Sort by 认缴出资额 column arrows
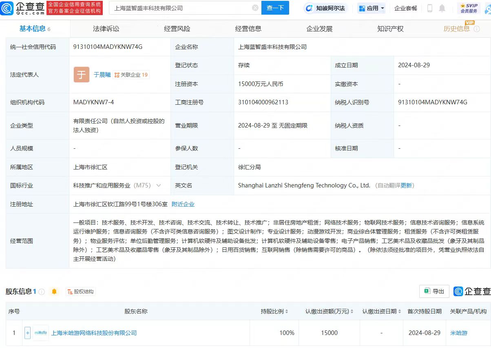The width and height of the screenshot is (491, 348). pyautogui.click(x=352, y=311)
